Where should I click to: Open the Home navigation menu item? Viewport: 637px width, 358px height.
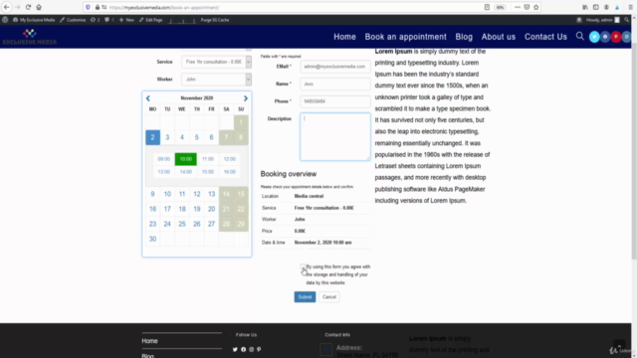point(344,37)
